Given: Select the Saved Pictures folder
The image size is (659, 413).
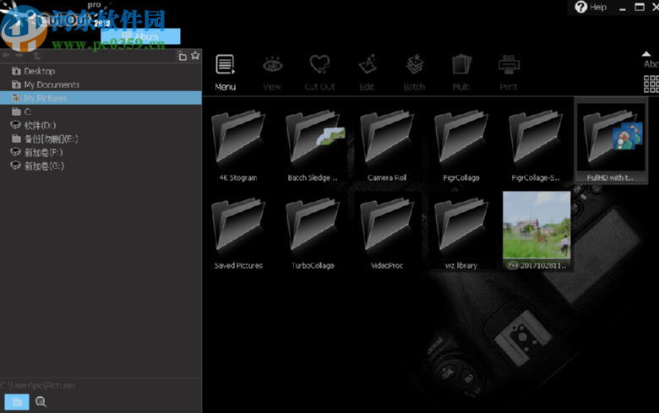Looking at the screenshot, I should [238, 232].
